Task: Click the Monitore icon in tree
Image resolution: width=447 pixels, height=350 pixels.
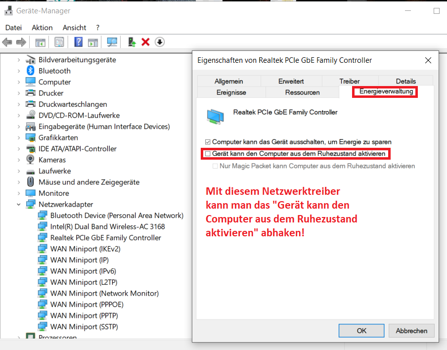Action: pos(31,193)
